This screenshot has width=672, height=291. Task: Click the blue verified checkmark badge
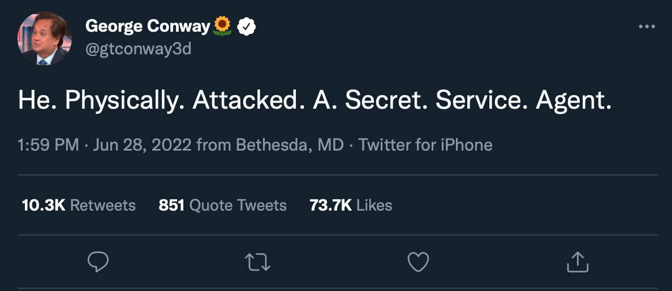(x=247, y=26)
